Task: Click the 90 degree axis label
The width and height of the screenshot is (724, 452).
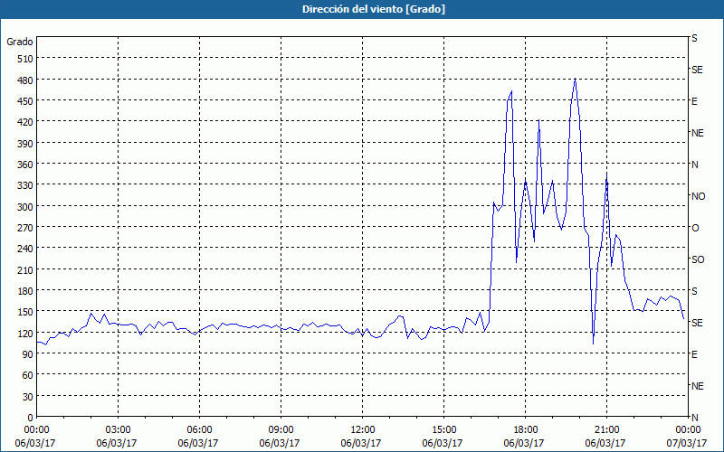Action: pos(28,354)
